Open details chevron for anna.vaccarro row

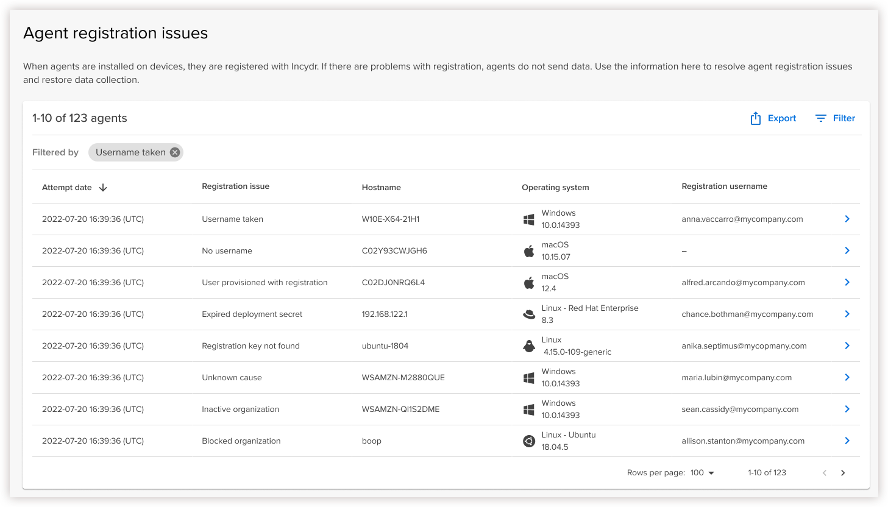pos(847,219)
